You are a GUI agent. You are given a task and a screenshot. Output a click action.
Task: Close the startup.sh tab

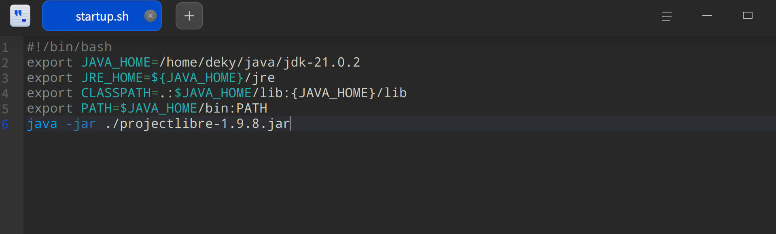(x=151, y=16)
